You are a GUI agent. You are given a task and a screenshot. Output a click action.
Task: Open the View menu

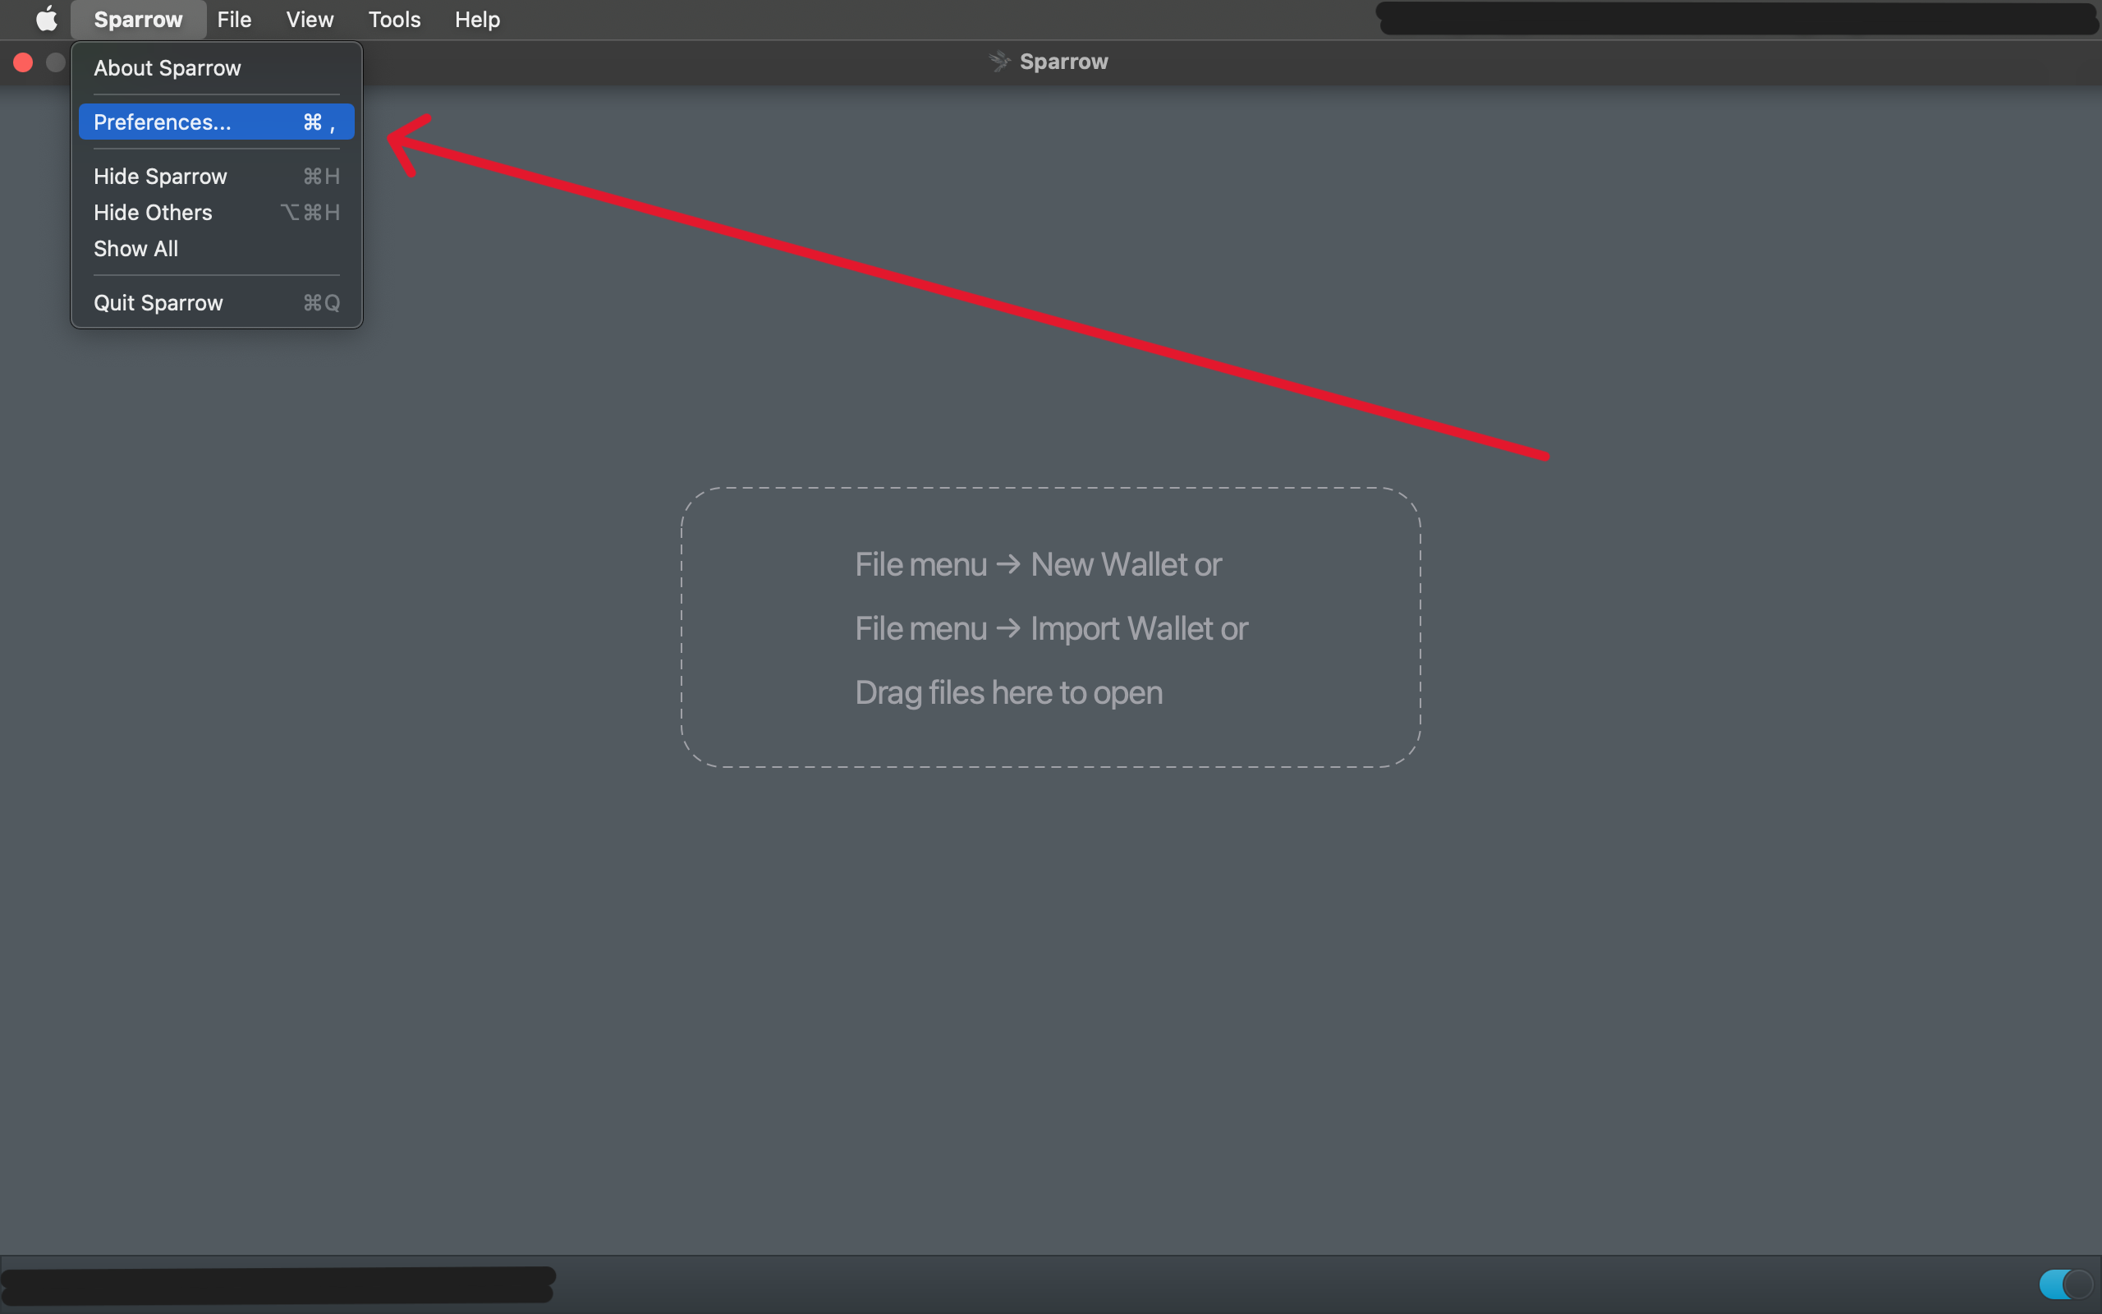(x=309, y=18)
